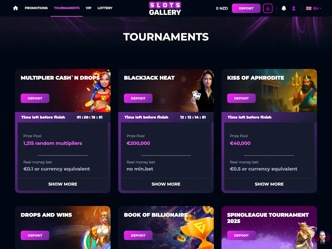Image resolution: width=332 pixels, height=249 pixels.
Task: Expand Show More for Blackjack Heat
Action: point(166,184)
